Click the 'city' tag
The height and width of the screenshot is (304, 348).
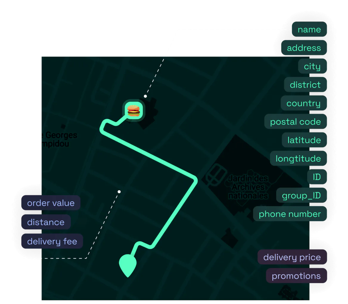pyautogui.click(x=312, y=66)
